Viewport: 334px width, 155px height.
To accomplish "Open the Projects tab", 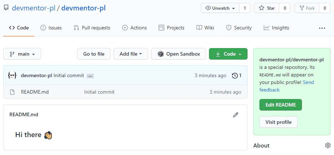I will pos(172,28).
